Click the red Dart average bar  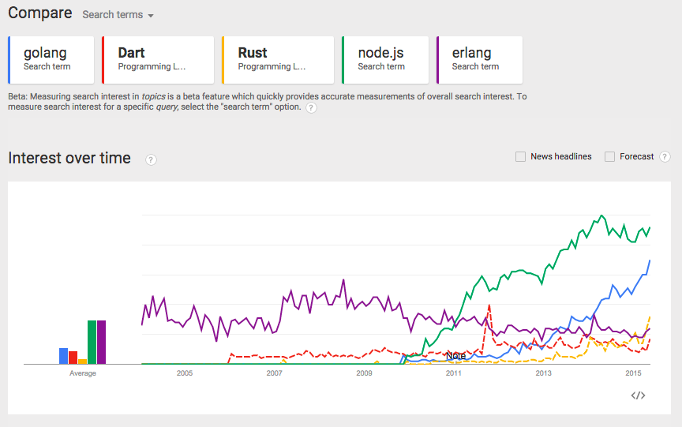(73, 358)
